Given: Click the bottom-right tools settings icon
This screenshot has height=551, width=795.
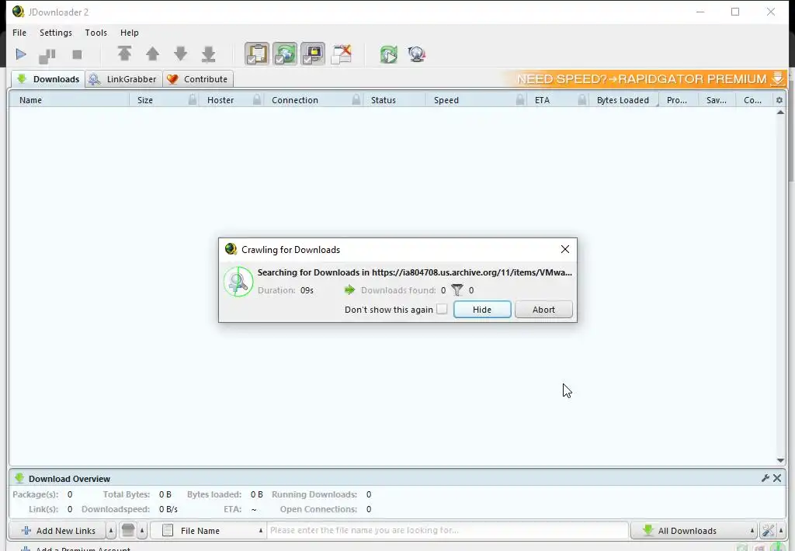Looking at the screenshot, I should (x=768, y=531).
